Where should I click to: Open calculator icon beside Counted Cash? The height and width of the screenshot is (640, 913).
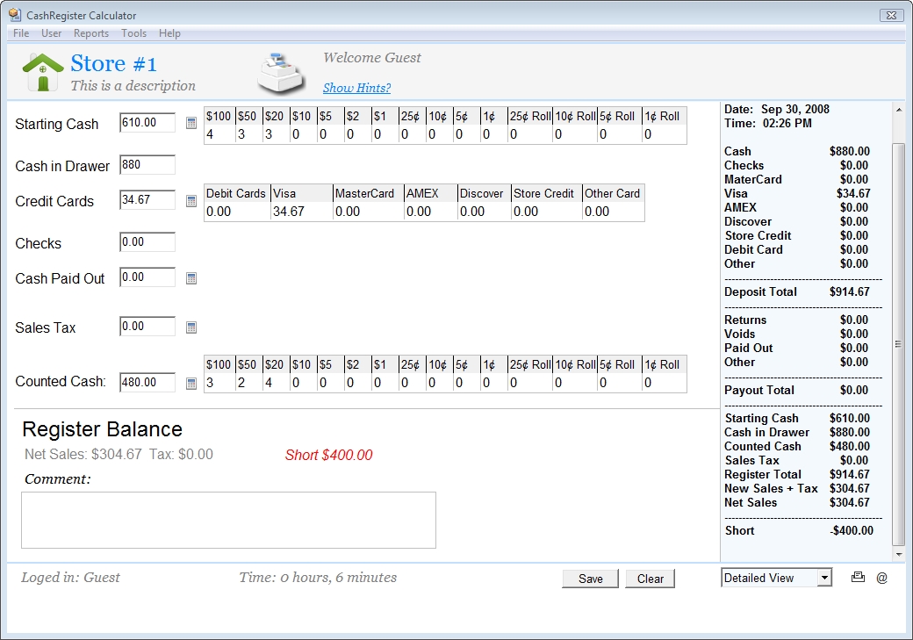191,383
